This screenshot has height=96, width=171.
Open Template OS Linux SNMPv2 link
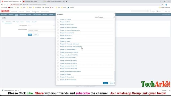click(67, 33)
